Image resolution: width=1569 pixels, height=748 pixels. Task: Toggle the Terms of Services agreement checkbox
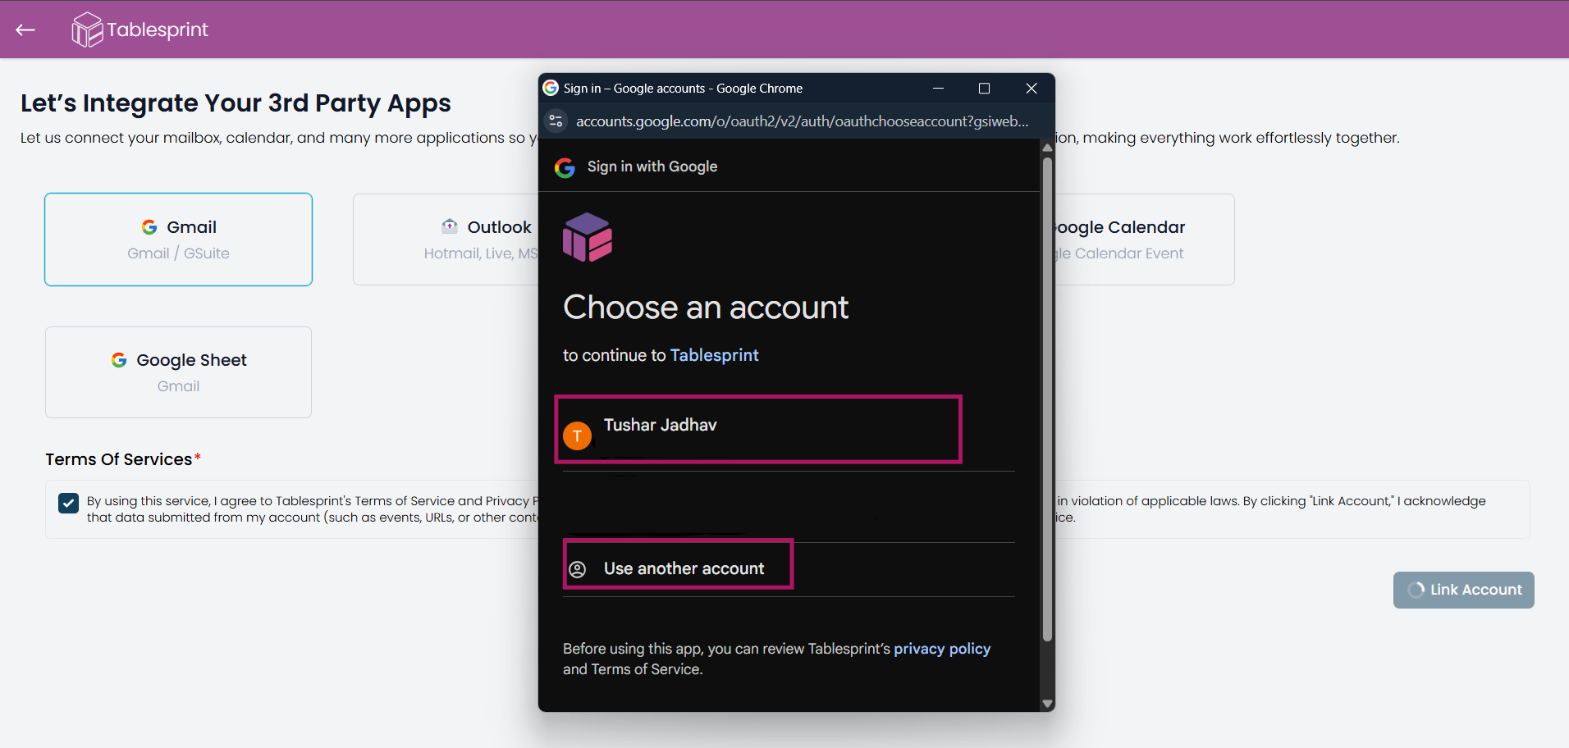69,503
